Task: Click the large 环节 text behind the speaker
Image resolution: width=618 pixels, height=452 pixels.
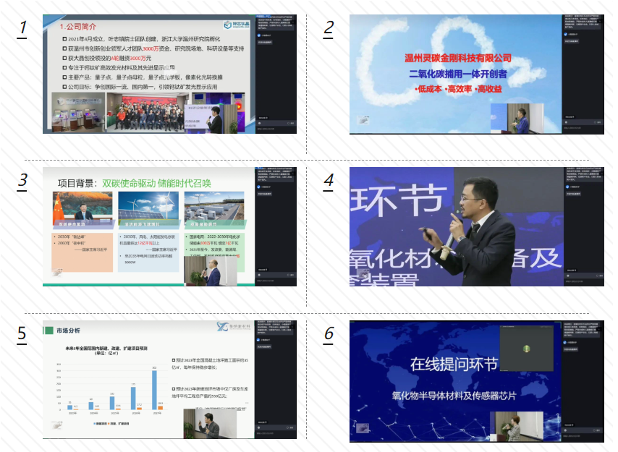Action: pyautogui.click(x=399, y=201)
